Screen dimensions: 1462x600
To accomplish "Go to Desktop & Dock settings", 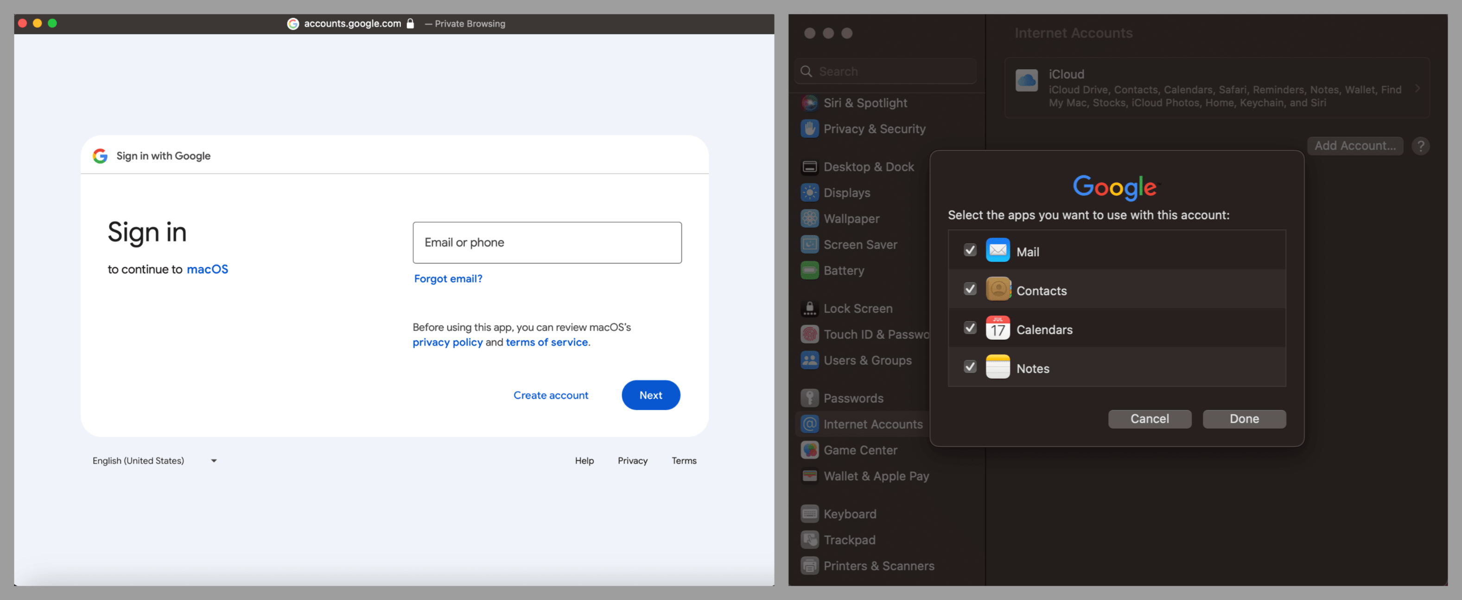I will [x=868, y=167].
